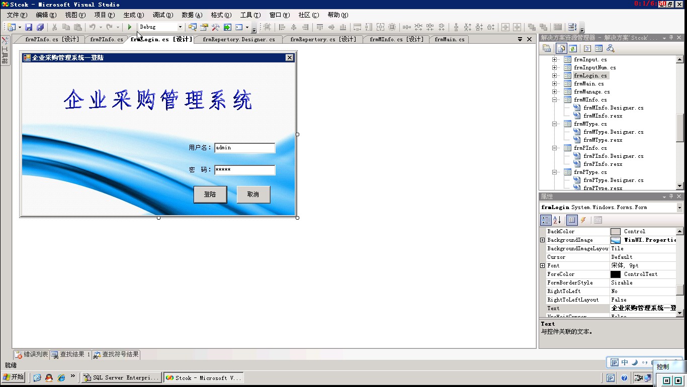This screenshot has width=687, height=387.
Task: Click the Tab Order toolbar icon
Action: [x=572, y=27]
